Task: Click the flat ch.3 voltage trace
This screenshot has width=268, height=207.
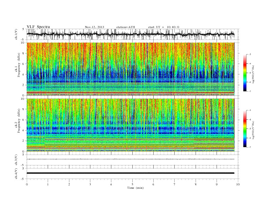Action: (x=130, y=159)
